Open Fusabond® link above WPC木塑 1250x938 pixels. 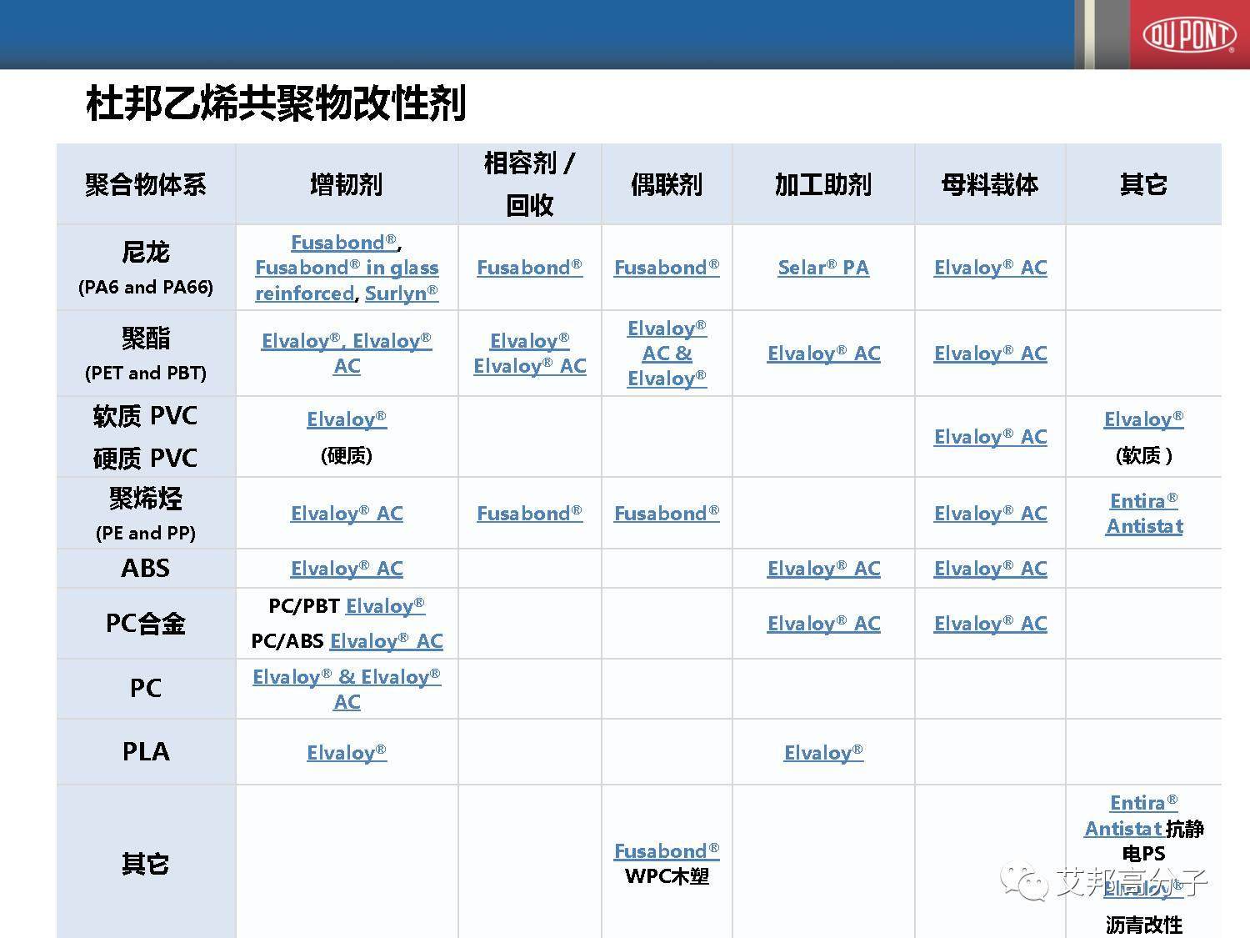point(667,851)
